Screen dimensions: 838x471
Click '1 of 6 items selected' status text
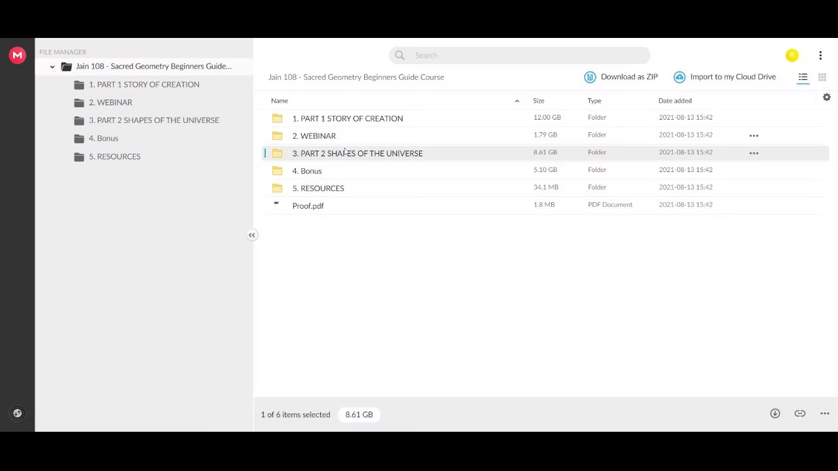click(x=295, y=415)
